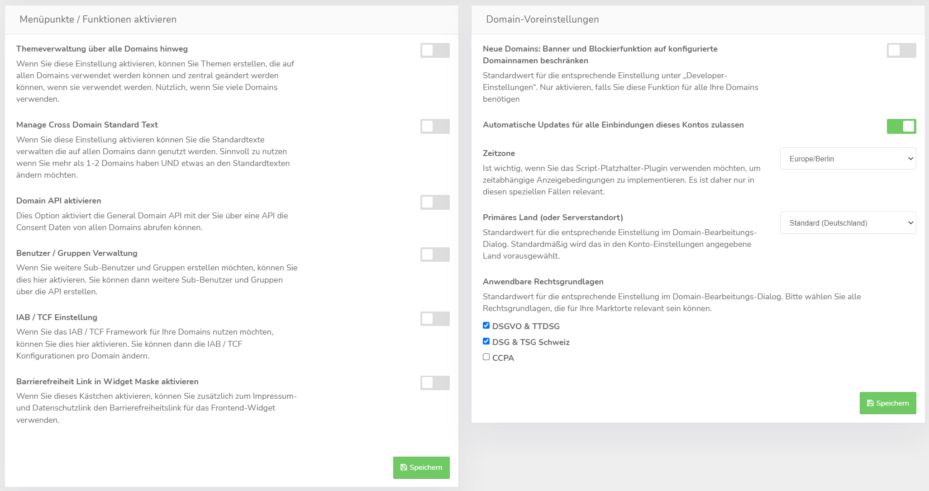
Task: Check the CCPA checkbox
Action: coord(486,357)
